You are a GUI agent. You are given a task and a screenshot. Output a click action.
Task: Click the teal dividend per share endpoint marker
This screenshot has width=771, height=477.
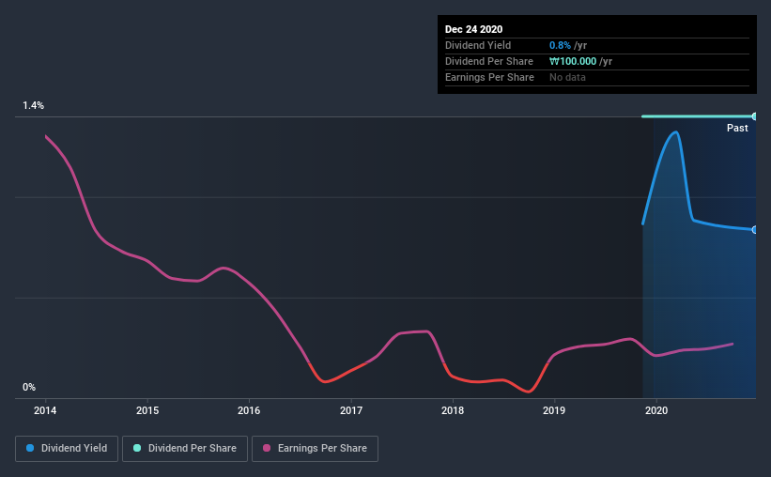[754, 116]
